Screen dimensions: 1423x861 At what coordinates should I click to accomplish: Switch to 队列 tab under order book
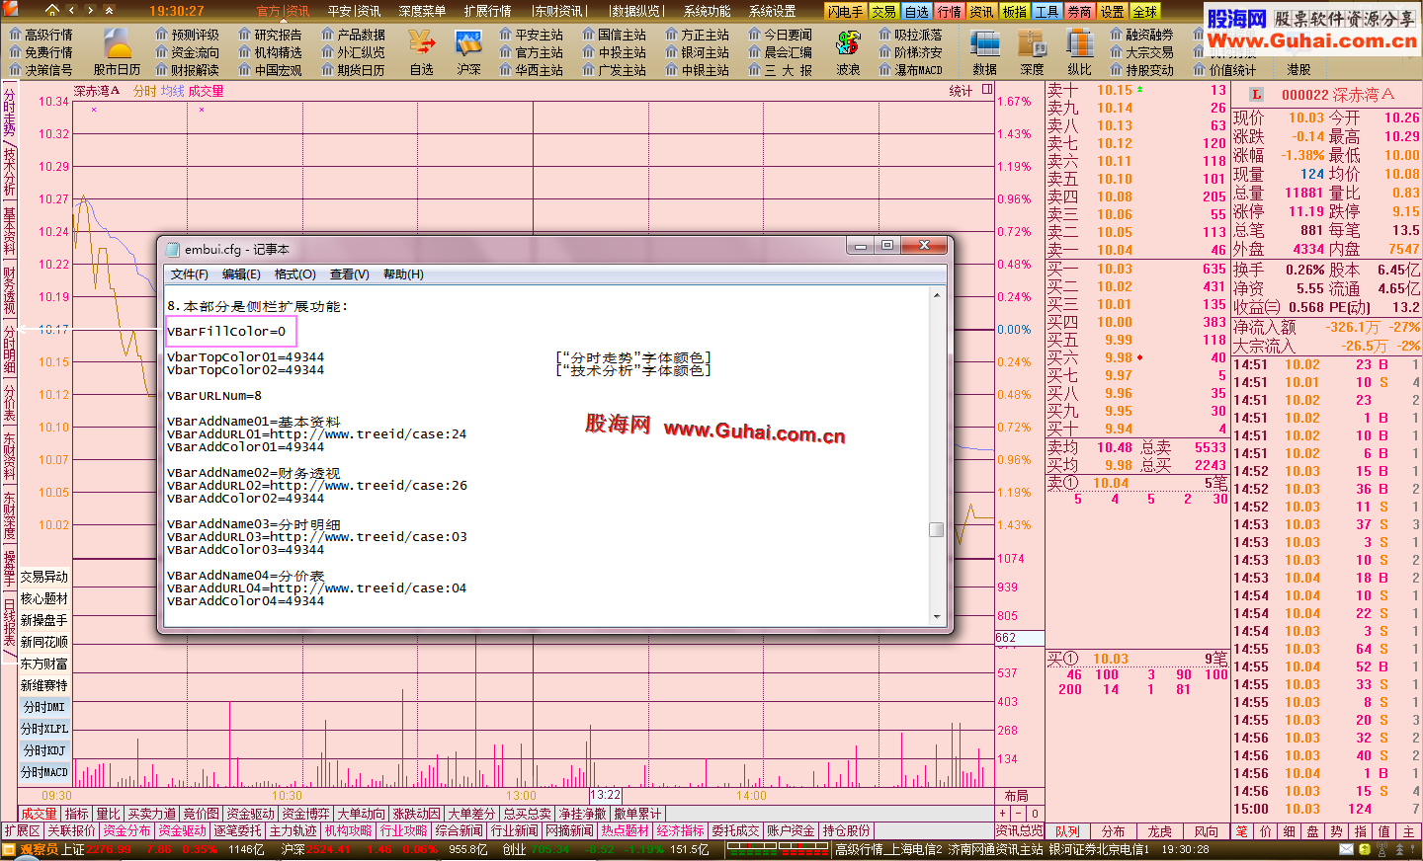[x=1067, y=831]
